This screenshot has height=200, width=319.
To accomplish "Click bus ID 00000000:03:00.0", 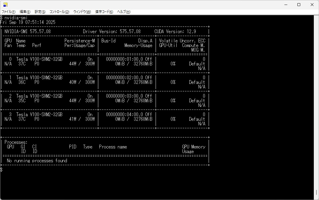I will point(124,96).
